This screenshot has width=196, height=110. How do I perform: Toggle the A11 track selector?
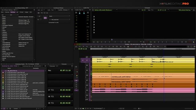87,80
